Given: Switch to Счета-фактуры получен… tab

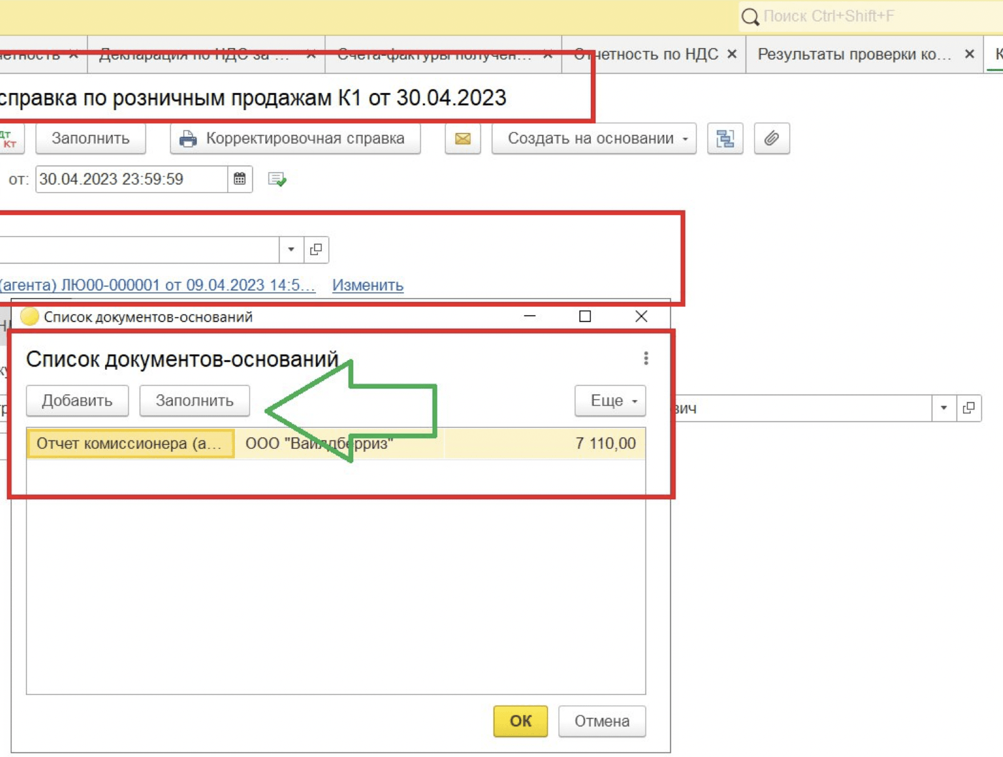Looking at the screenshot, I should pyautogui.click(x=434, y=54).
